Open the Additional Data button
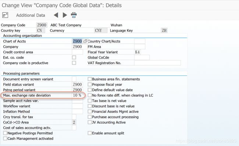 click(x=31, y=15)
